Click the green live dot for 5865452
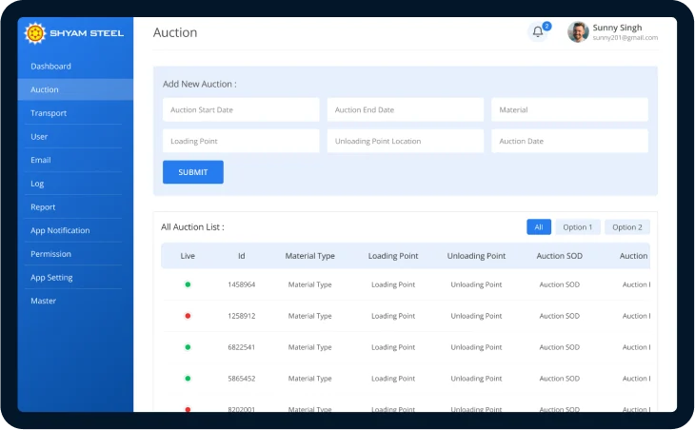The image size is (695, 430). [188, 379]
